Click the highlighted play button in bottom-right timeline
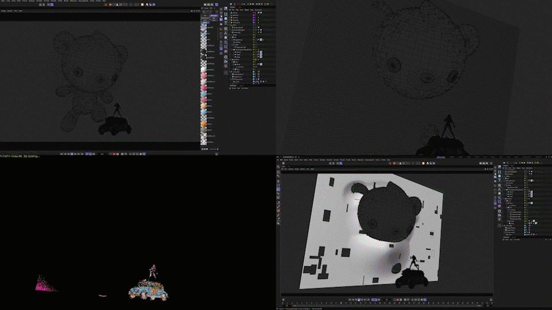552x310 pixels. point(359,300)
